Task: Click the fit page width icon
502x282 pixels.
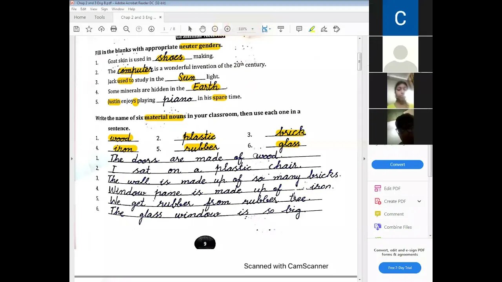Action: pos(265,29)
